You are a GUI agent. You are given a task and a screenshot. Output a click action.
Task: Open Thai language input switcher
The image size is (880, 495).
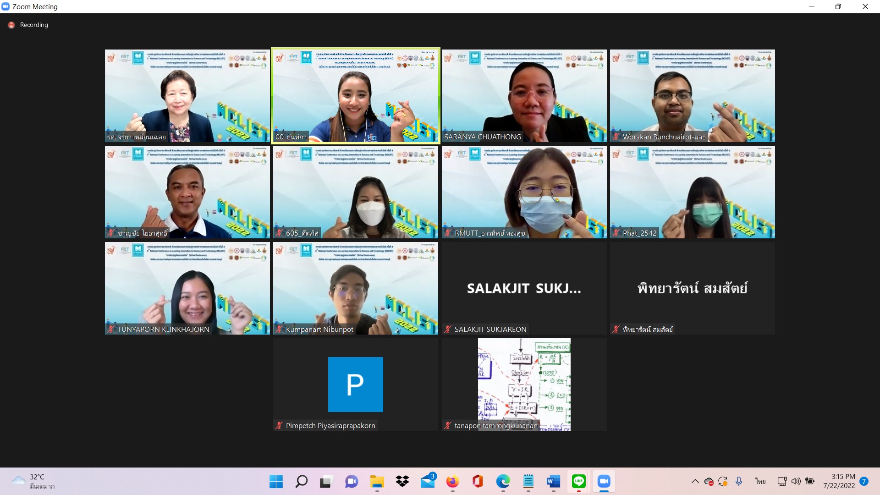(760, 481)
